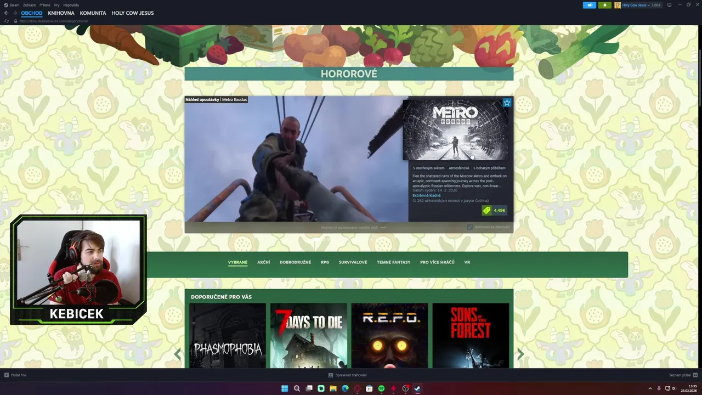Select the VR category tab
The image size is (702, 395).
[x=467, y=262]
